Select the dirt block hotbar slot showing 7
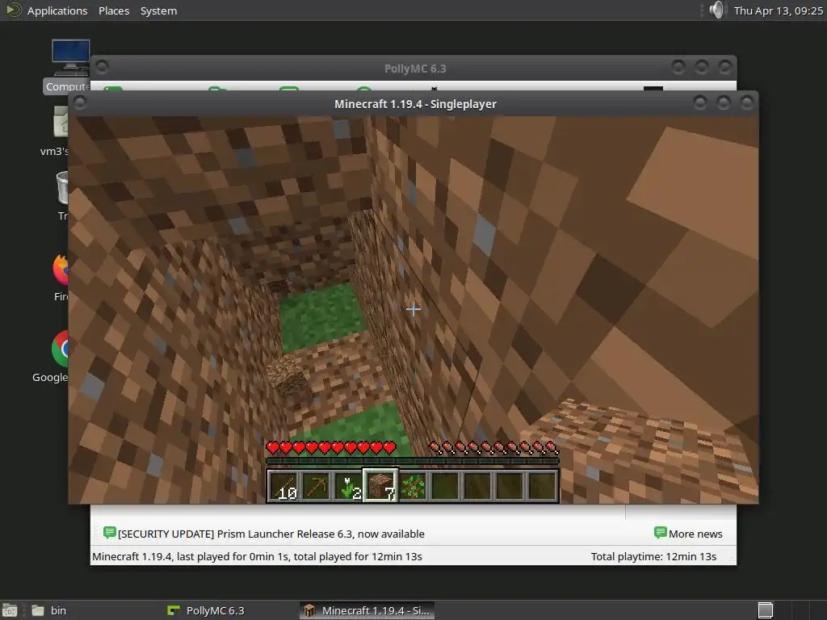This screenshot has width=827, height=620. click(x=380, y=485)
